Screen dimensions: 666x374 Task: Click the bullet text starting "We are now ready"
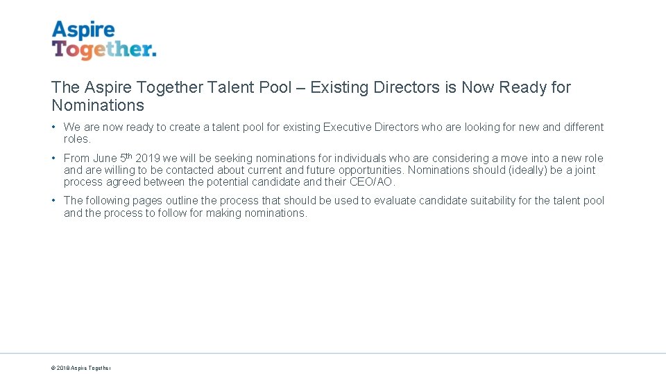click(334, 133)
